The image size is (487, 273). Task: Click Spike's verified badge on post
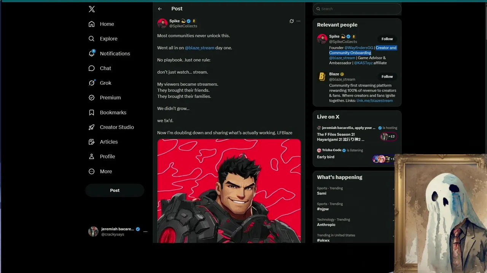(x=188, y=21)
